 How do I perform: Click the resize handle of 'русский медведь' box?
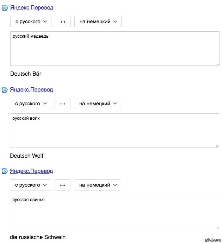[x=217, y=63]
